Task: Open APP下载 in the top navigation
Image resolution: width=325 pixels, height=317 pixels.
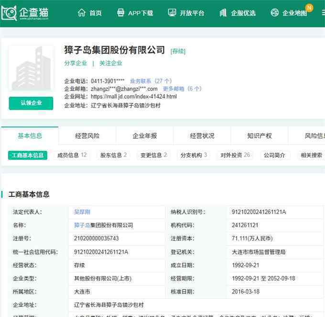Action: (141, 13)
